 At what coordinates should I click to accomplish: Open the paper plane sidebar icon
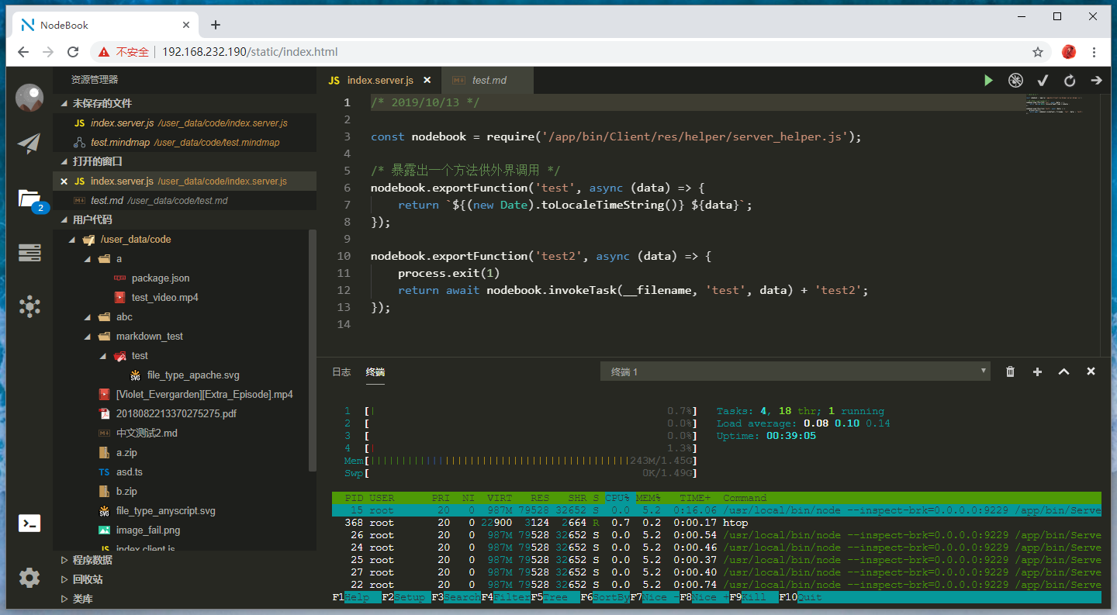pyautogui.click(x=29, y=143)
